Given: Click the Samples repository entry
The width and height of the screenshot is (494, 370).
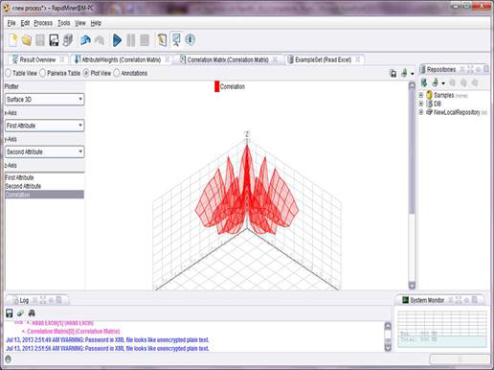Looking at the screenshot, I should [x=443, y=95].
